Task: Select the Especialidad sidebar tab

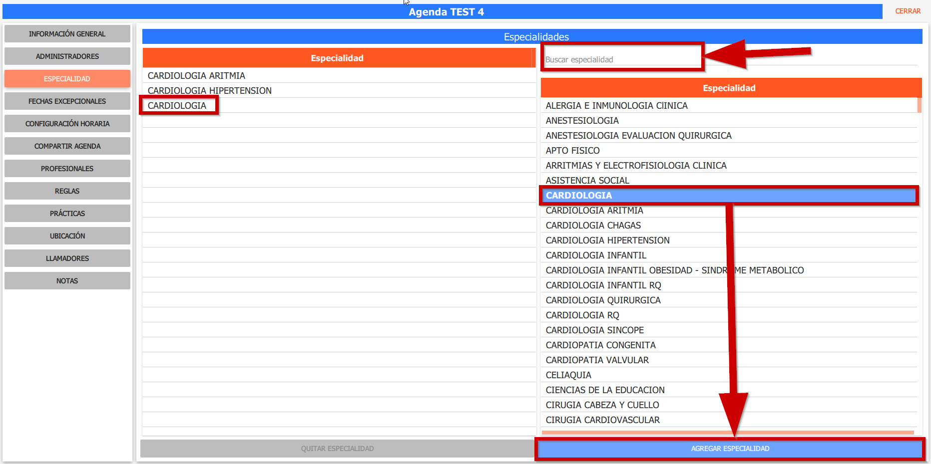Action: pos(67,79)
